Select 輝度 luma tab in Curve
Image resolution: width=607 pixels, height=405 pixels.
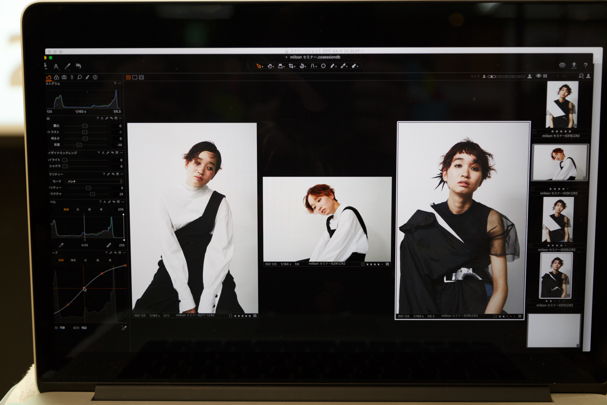point(73,260)
